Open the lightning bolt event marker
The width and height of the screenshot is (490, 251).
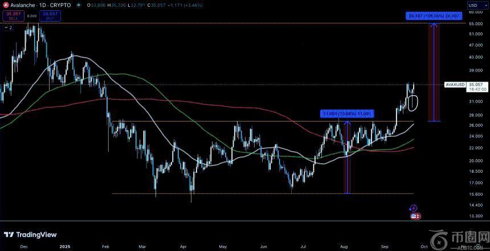click(414, 209)
